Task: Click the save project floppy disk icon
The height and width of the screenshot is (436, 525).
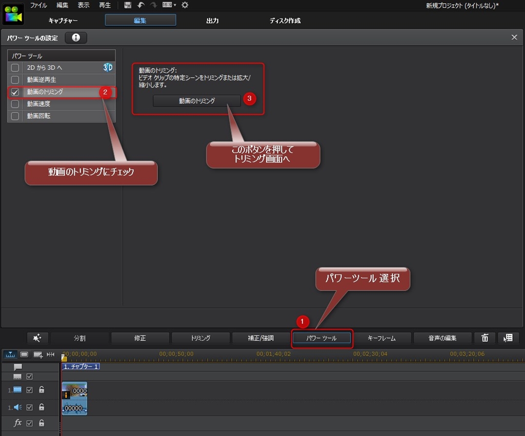Action: click(x=128, y=5)
